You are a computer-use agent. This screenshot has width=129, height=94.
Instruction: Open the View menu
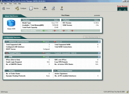pos(11,4)
